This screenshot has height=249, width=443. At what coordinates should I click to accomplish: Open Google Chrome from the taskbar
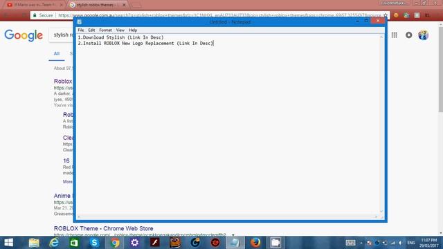114,243
